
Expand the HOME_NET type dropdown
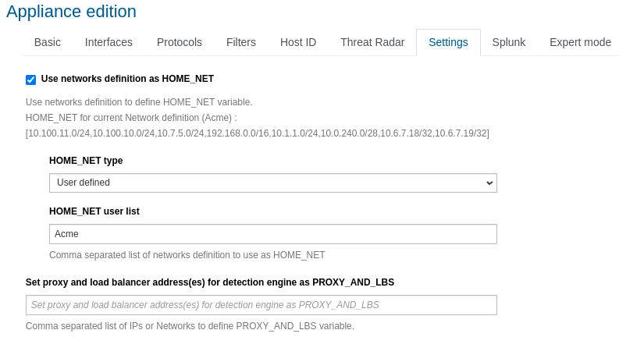point(273,183)
